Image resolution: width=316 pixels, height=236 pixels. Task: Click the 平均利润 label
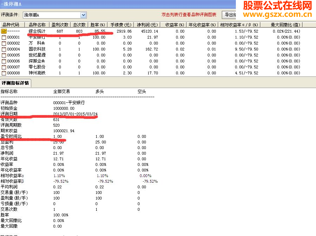[x=9, y=187]
